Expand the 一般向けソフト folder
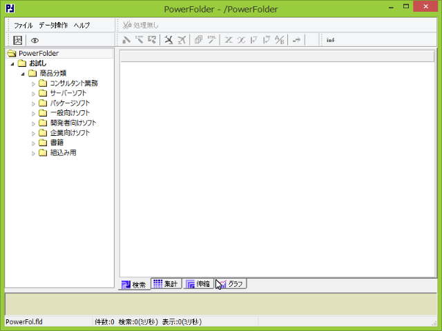This screenshot has height=331, width=442. pyautogui.click(x=33, y=114)
